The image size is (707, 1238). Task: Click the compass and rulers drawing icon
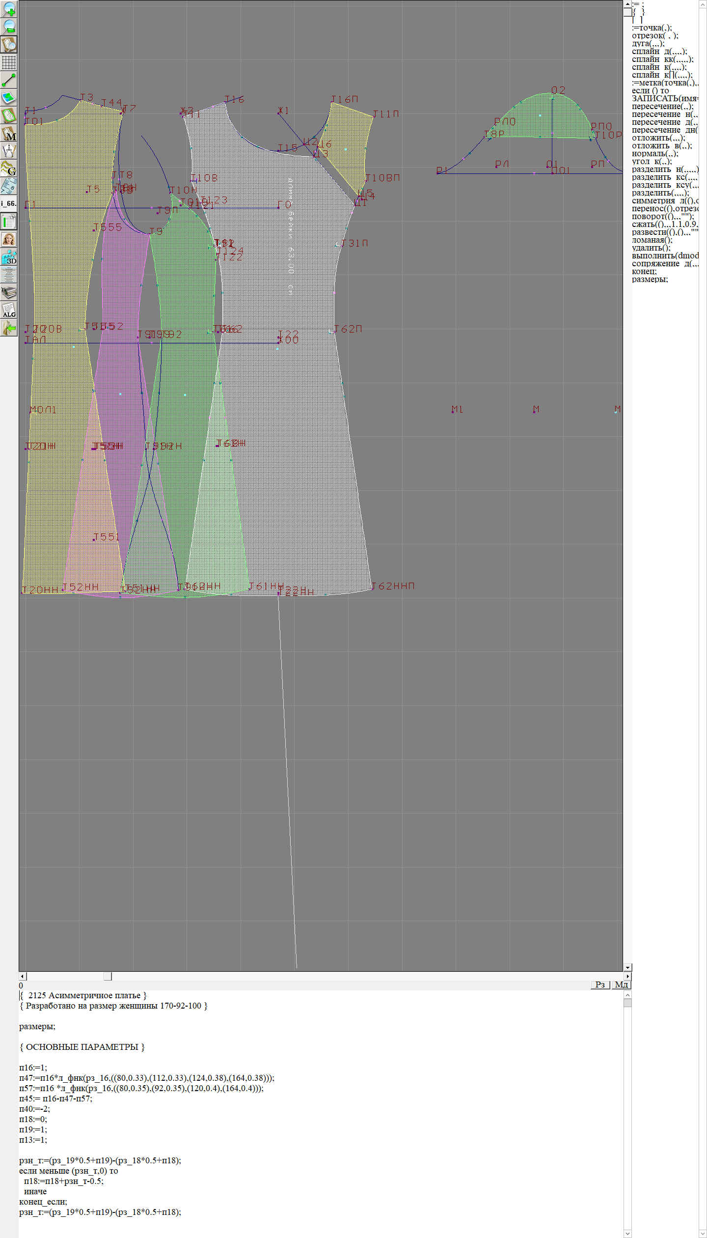(9, 151)
